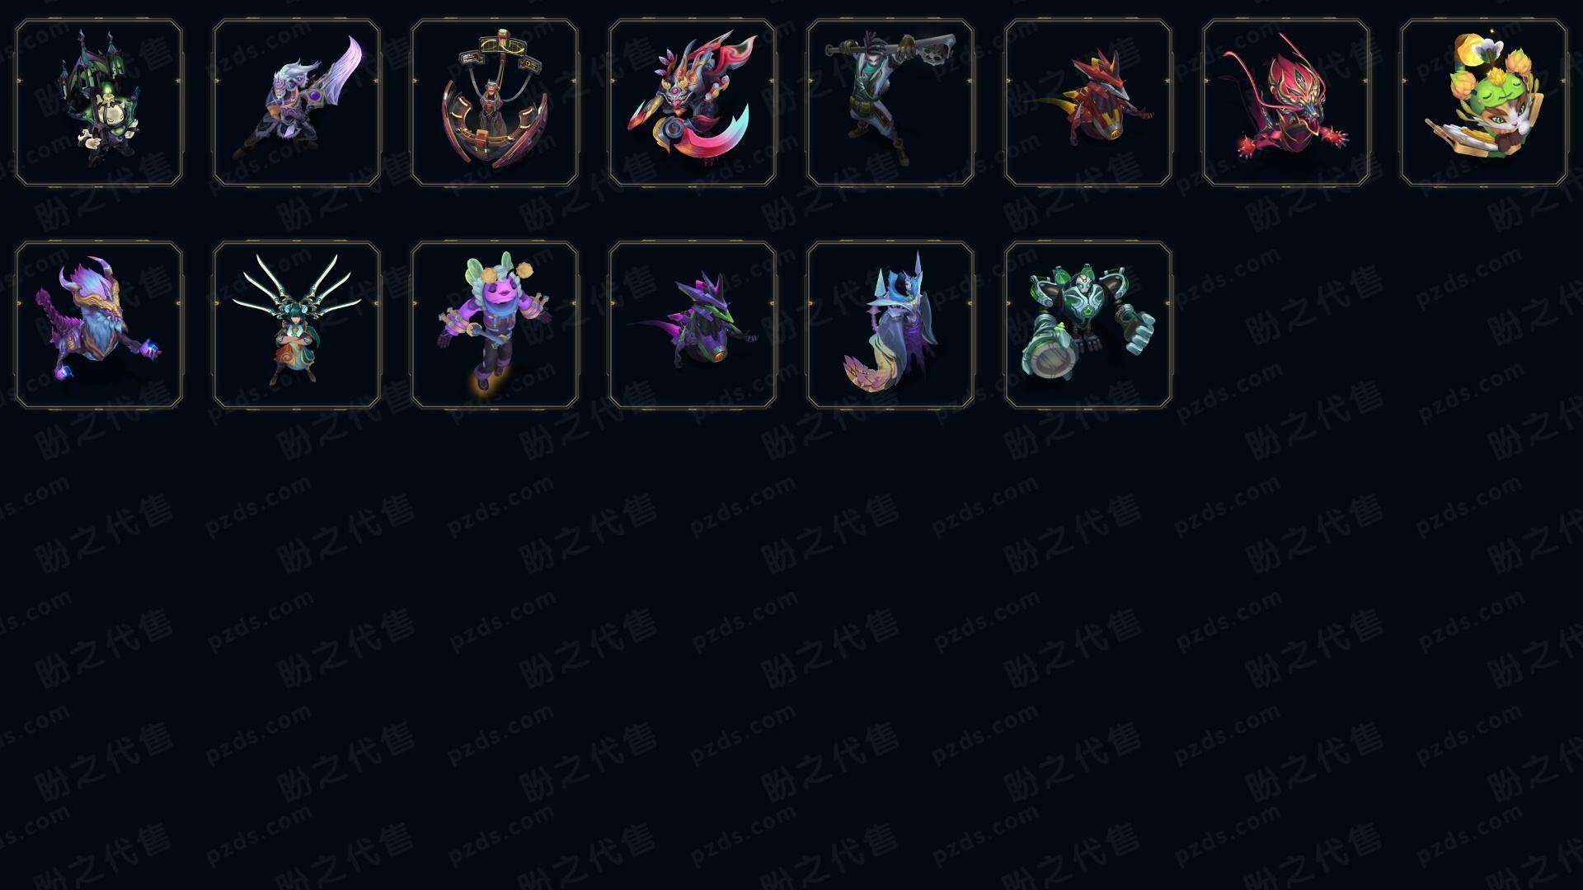This screenshot has width=1583, height=890.
Task: Select the cat wearing green frog hat
Action: 1484,103
